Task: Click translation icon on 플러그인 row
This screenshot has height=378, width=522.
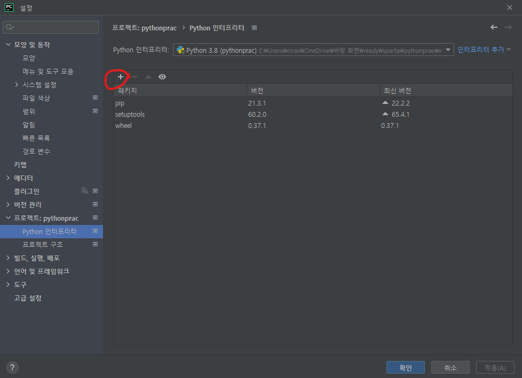Action: click(84, 191)
